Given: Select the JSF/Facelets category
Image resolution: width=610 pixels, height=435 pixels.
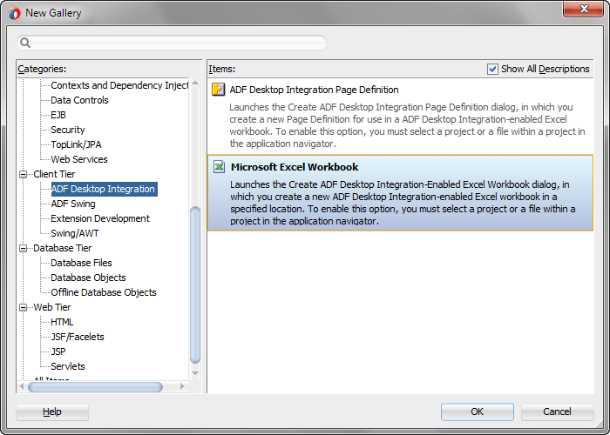Looking at the screenshot, I should pos(78,337).
